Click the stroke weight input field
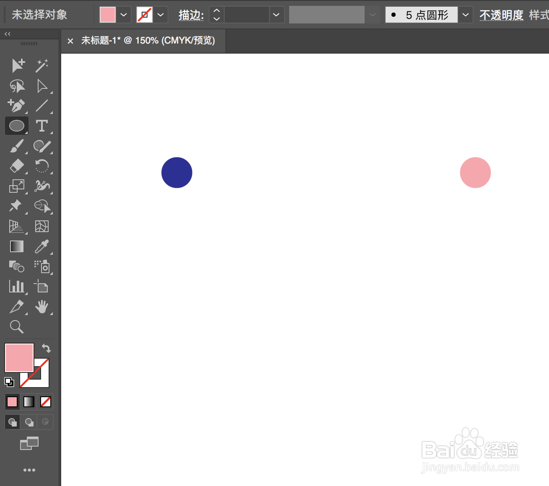 pyautogui.click(x=247, y=15)
